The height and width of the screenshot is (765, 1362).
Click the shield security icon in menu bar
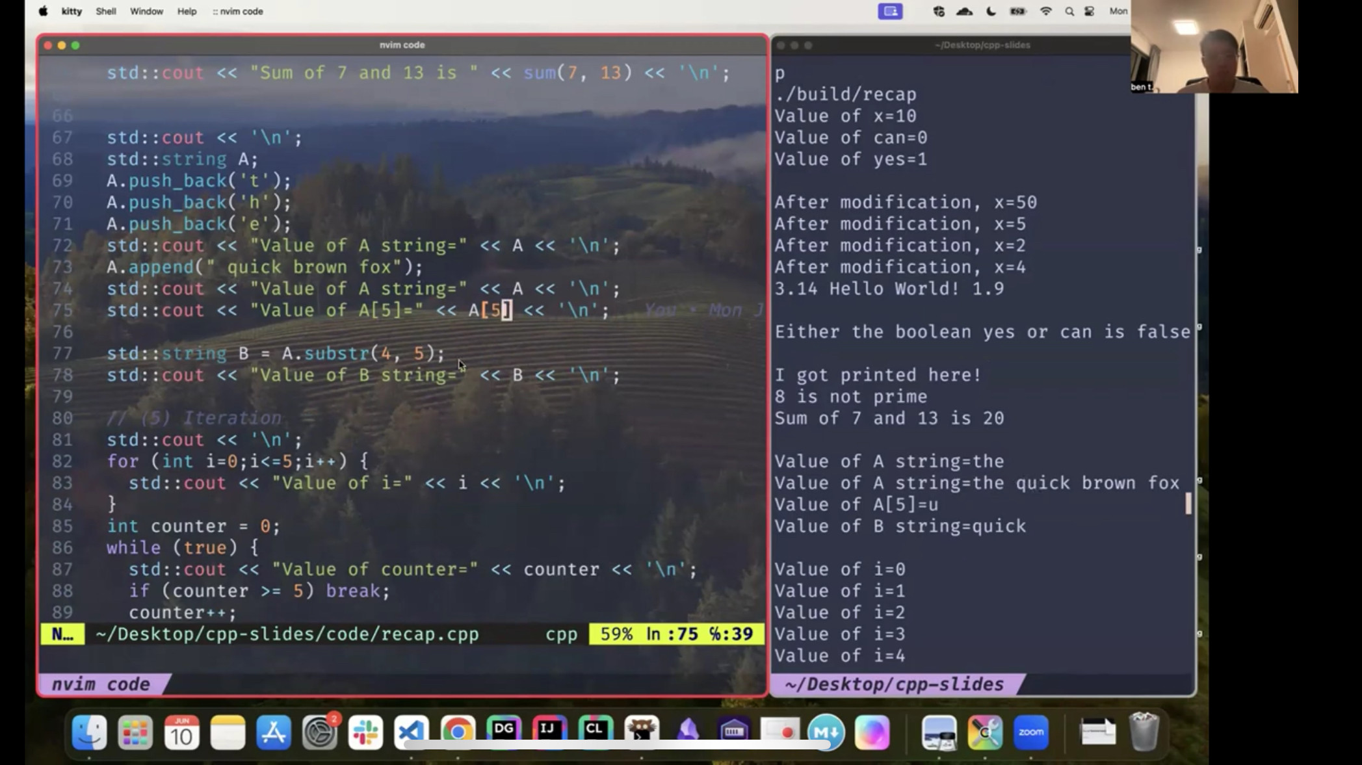[x=938, y=11]
